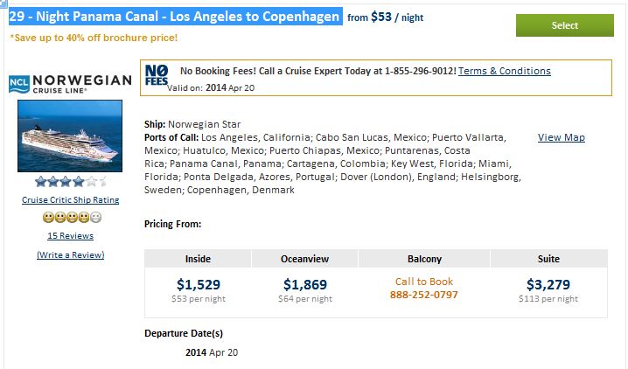Click the green Select button
Screen dimensions: 628x369
click(x=565, y=25)
